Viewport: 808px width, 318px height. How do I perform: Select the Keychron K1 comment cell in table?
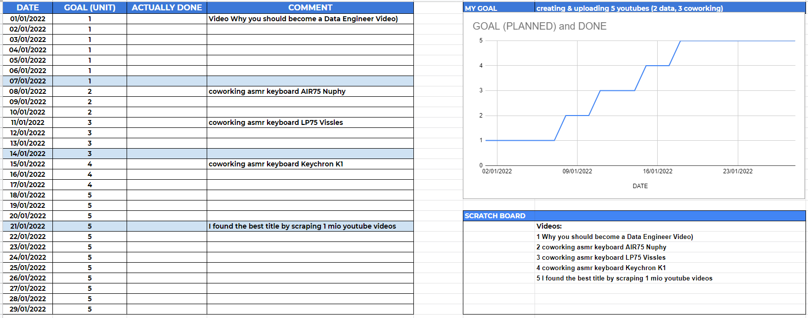coord(310,164)
